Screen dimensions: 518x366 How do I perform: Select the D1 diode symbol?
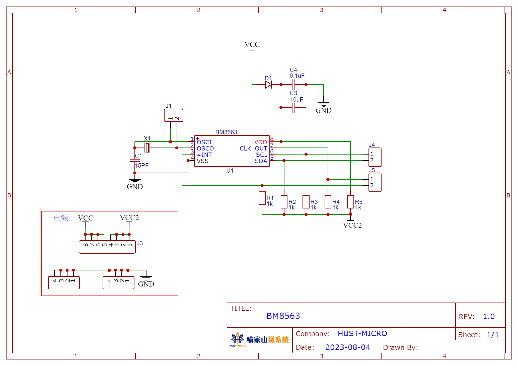268,85
